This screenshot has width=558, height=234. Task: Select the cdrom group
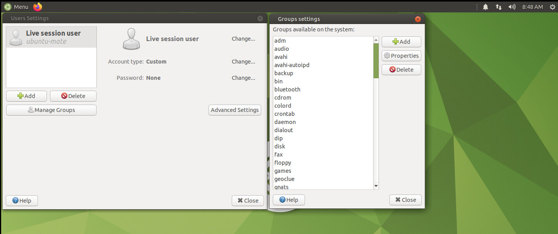click(x=323, y=98)
